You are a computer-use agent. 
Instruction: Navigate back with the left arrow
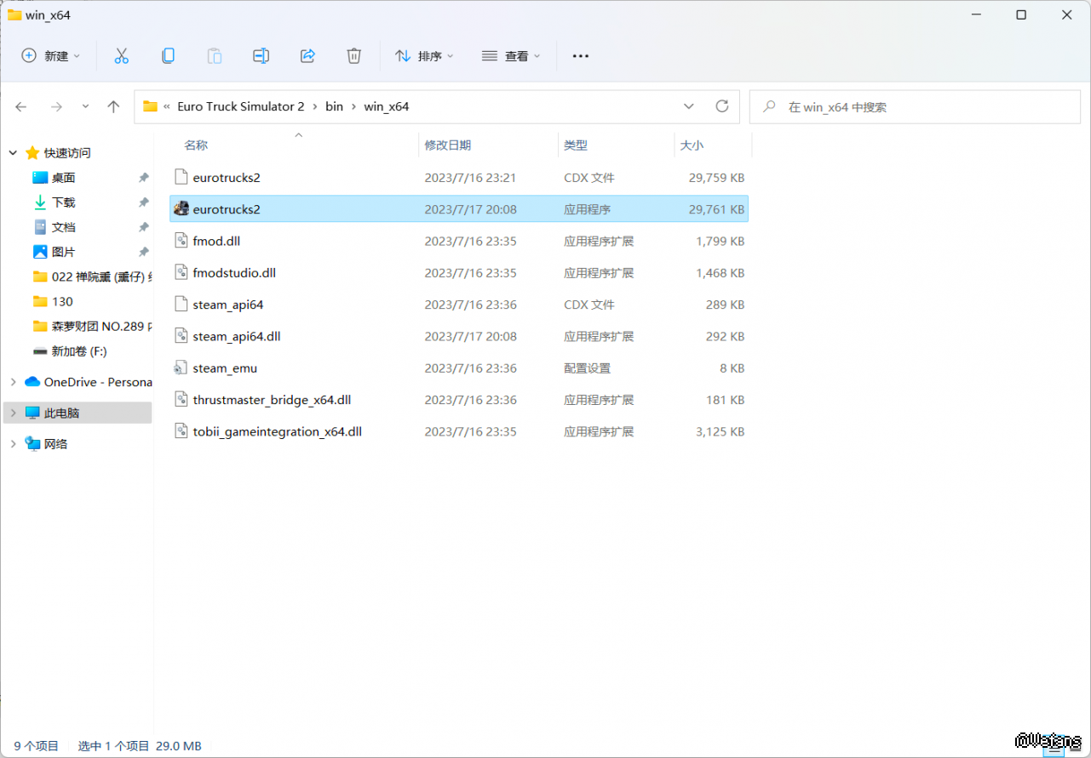click(x=21, y=106)
